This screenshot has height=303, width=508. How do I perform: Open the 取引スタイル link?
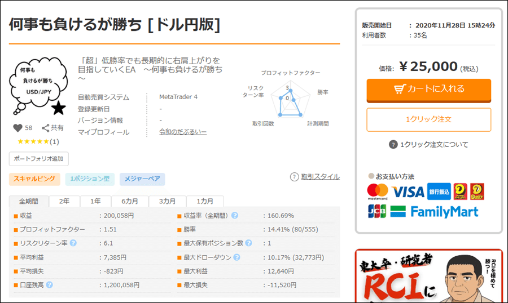click(320, 177)
